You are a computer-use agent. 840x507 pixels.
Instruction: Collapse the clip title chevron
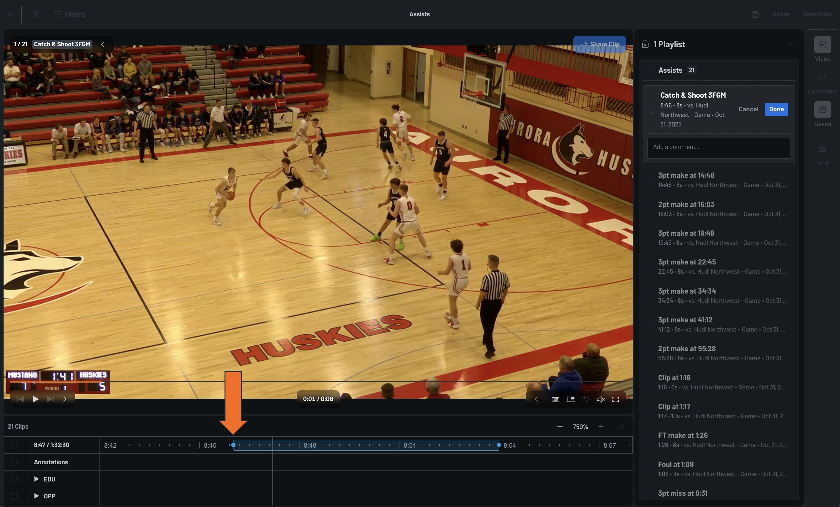point(102,44)
